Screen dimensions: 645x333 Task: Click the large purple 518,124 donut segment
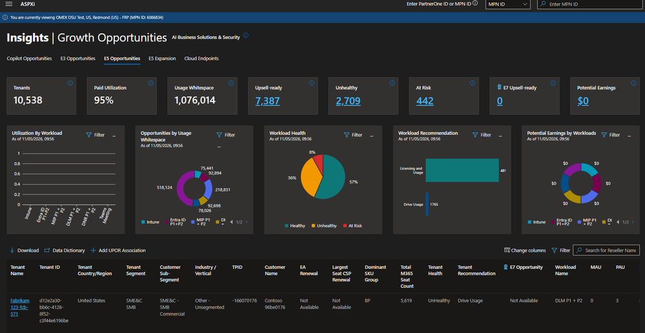pos(179,187)
